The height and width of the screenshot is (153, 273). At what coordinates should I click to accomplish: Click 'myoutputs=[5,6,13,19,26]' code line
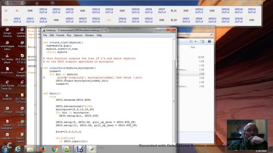(75, 110)
